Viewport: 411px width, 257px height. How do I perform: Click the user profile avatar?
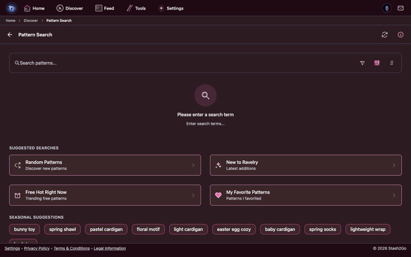[x=387, y=8]
